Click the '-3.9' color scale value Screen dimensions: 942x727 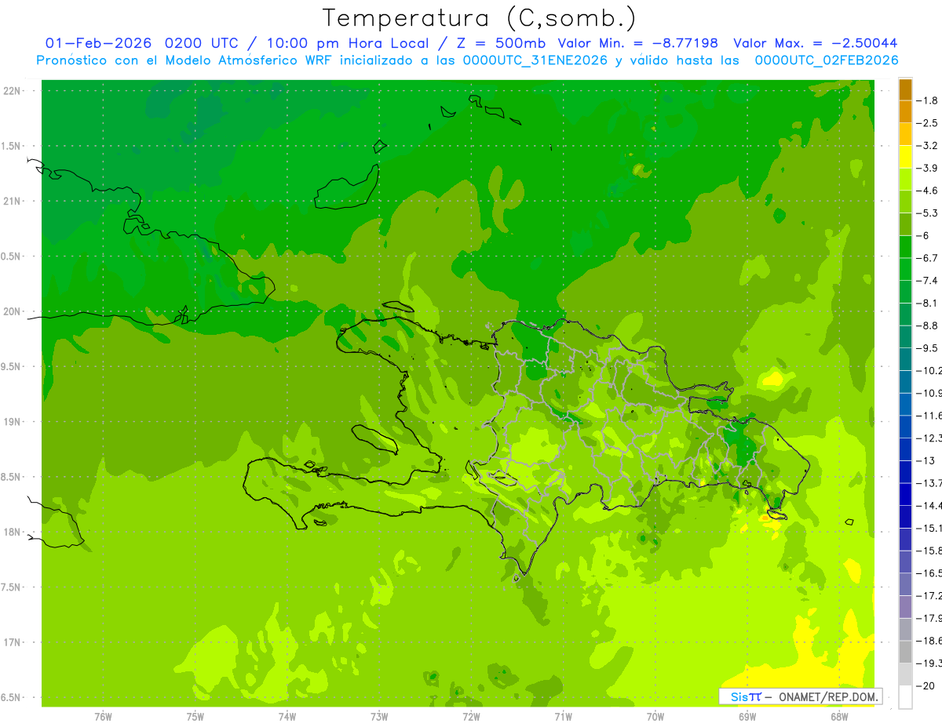tap(929, 168)
